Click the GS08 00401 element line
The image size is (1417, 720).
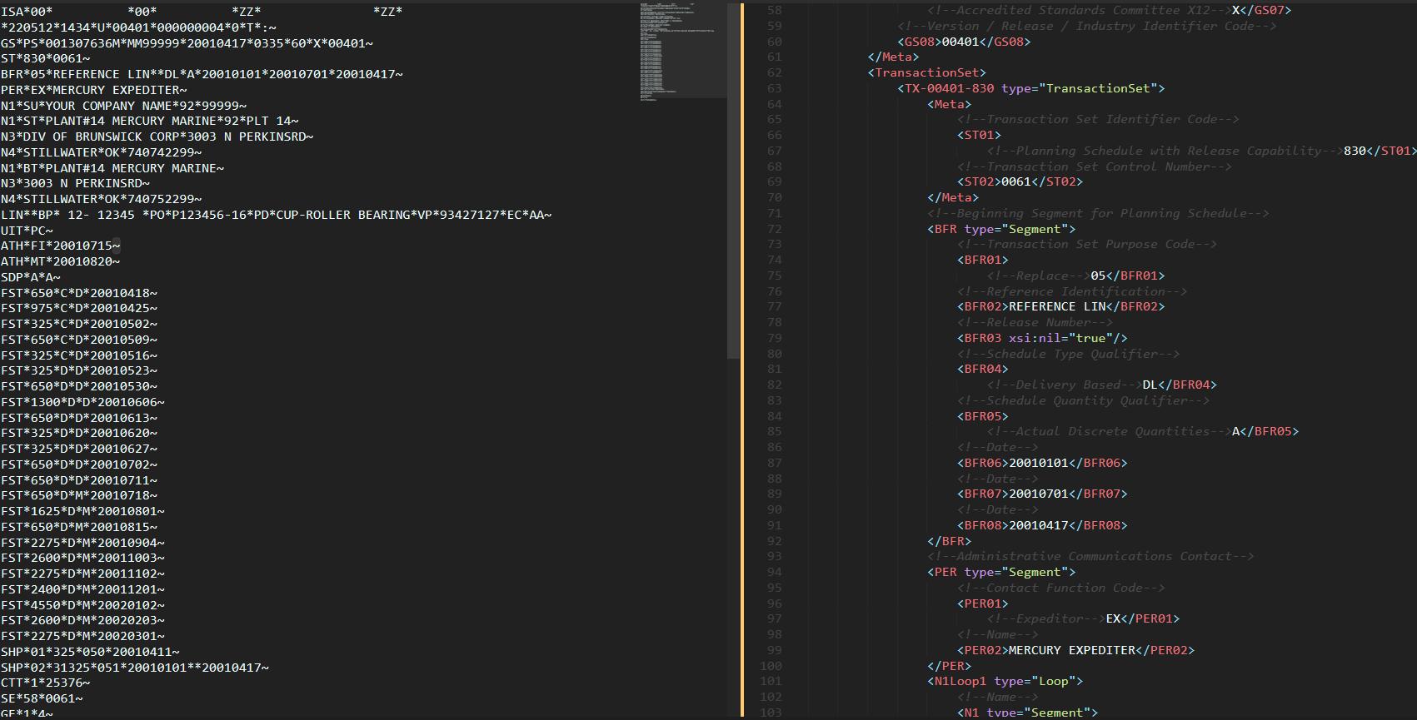(x=964, y=42)
